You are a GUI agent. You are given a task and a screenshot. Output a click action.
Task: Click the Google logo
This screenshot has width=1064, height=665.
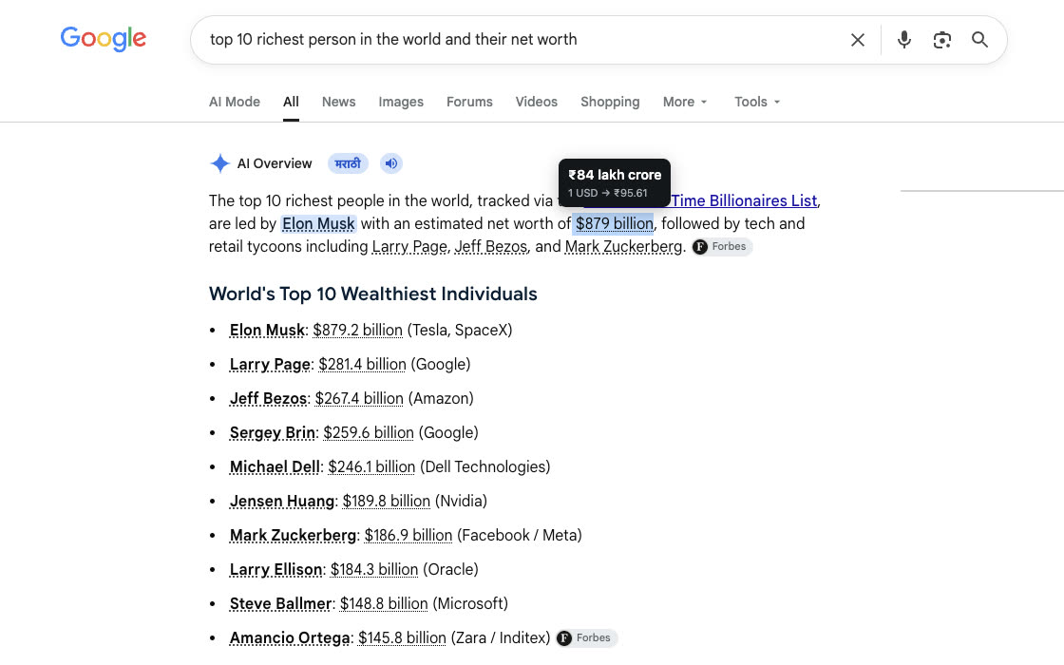tap(104, 39)
